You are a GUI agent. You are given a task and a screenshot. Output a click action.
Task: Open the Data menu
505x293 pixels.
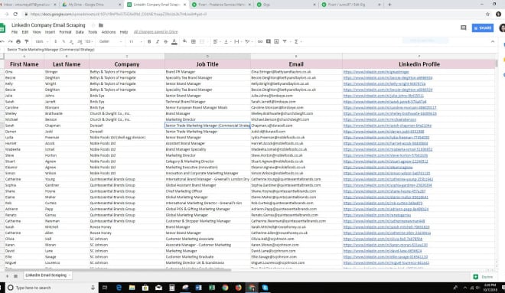coord(80,32)
